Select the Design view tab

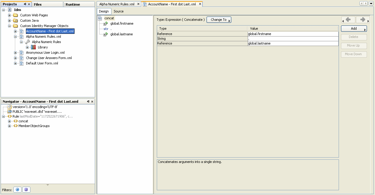[x=104, y=11]
